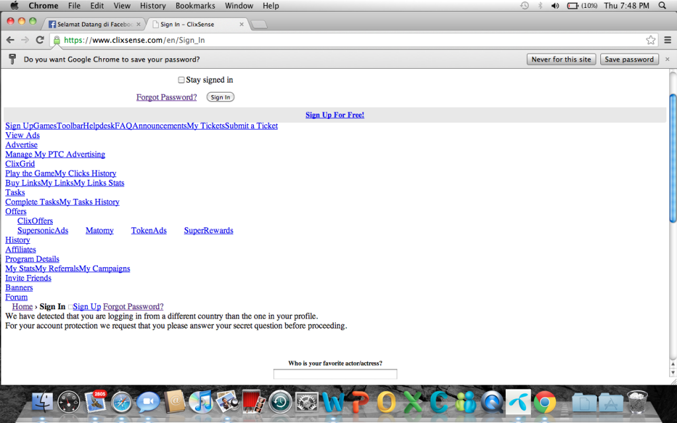Open the View Ads link

coord(22,135)
